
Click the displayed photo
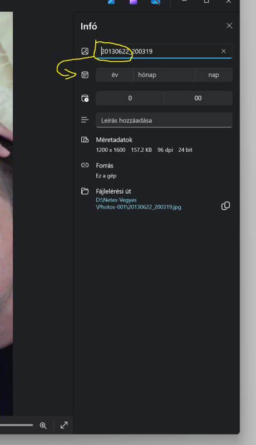point(6,214)
